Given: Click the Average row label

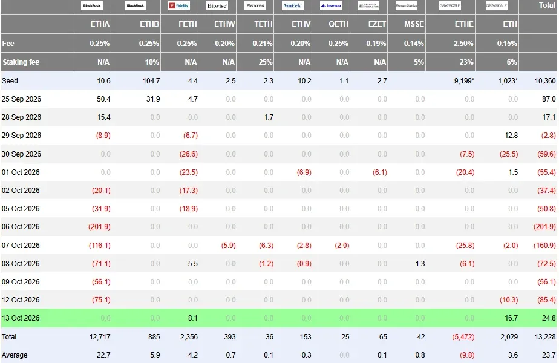Looking at the screenshot, I should tap(15, 355).
